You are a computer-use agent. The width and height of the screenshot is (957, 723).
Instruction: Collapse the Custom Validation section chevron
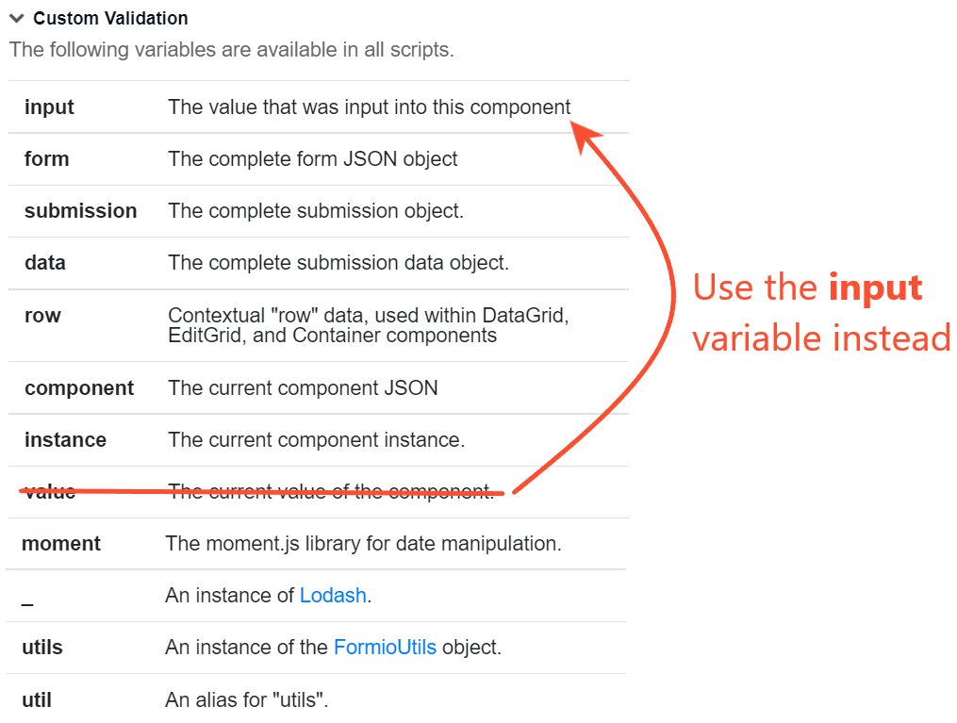pyautogui.click(x=17, y=18)
